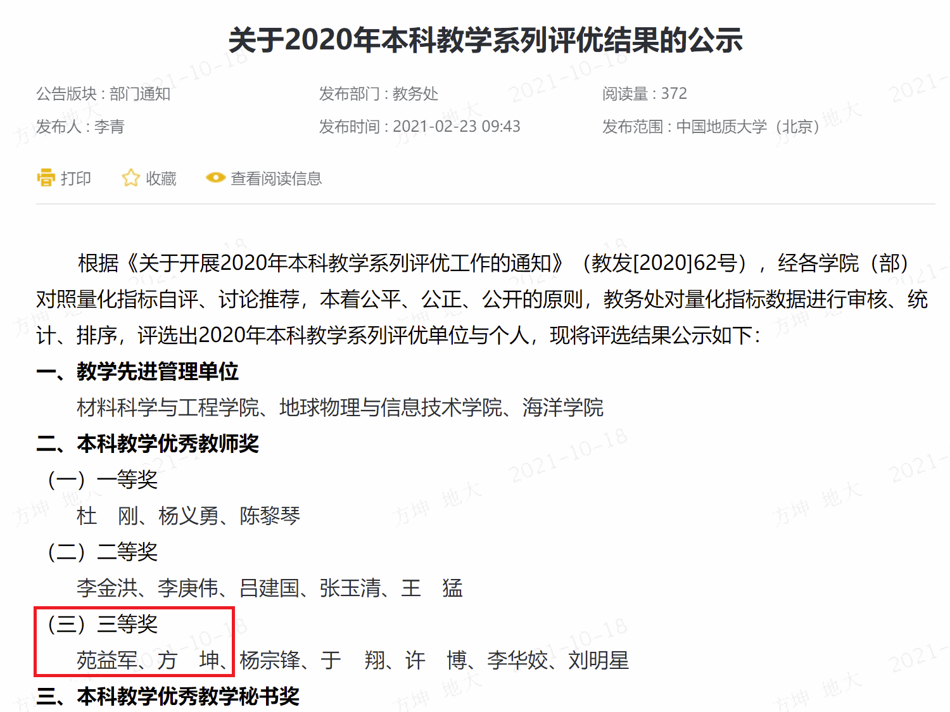Viewport: 950px width, 712px height.
Task: Click the 发布部门 教务处 text
Action: pyautogui.click(x=379, y=94)
